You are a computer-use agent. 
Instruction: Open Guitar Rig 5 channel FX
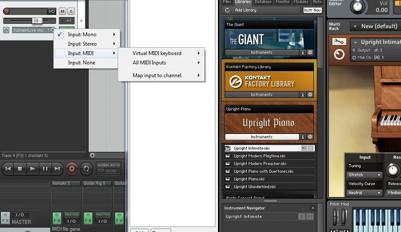(x=88, y=221)
